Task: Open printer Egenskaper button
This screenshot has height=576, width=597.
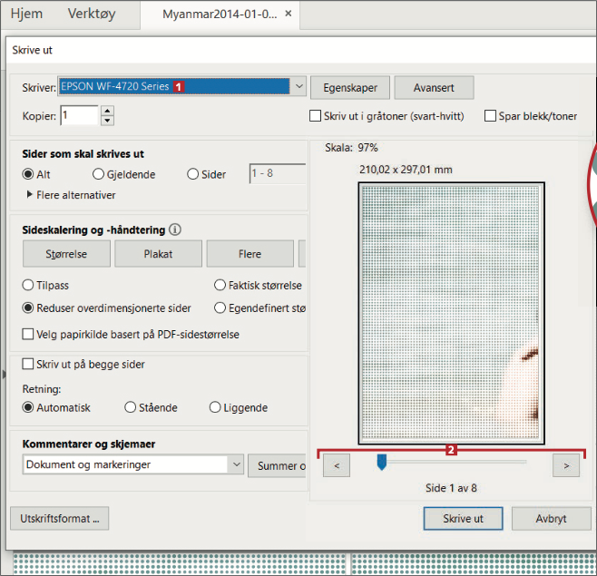Action: coord(349,87)
